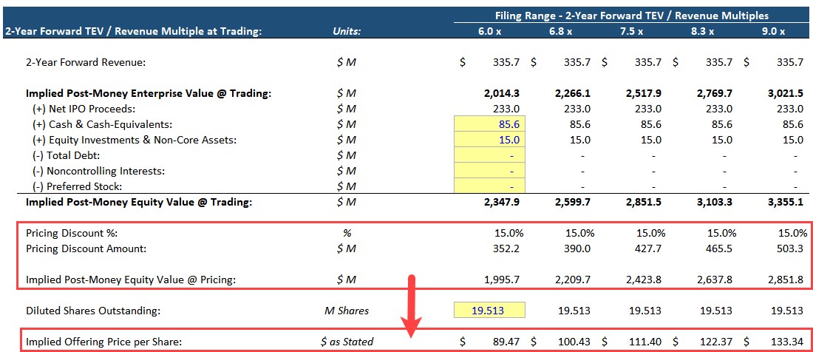Click offering price cell 111.40
The image size is (813, 352).
pyautogui.click(x=645, y=342)
